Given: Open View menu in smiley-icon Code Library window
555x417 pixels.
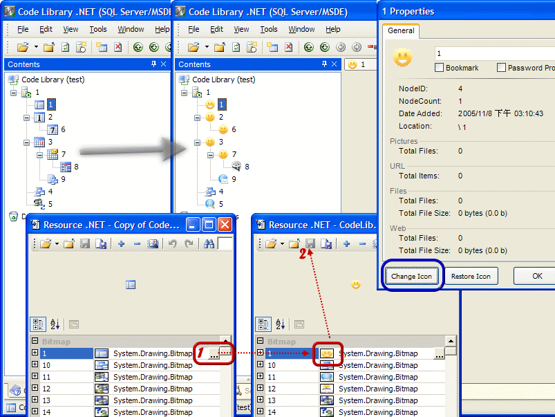Looking at the screenshot, I should [241, 29].
